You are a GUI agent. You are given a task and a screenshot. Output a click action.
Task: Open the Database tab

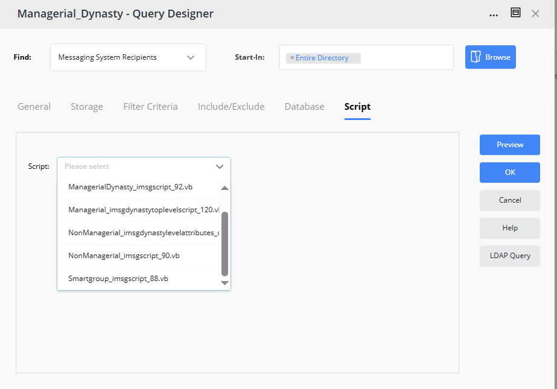[304, 107]
